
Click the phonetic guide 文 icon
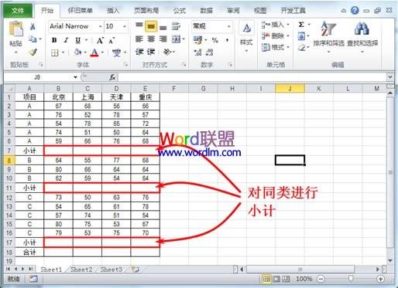coord(116,53)
